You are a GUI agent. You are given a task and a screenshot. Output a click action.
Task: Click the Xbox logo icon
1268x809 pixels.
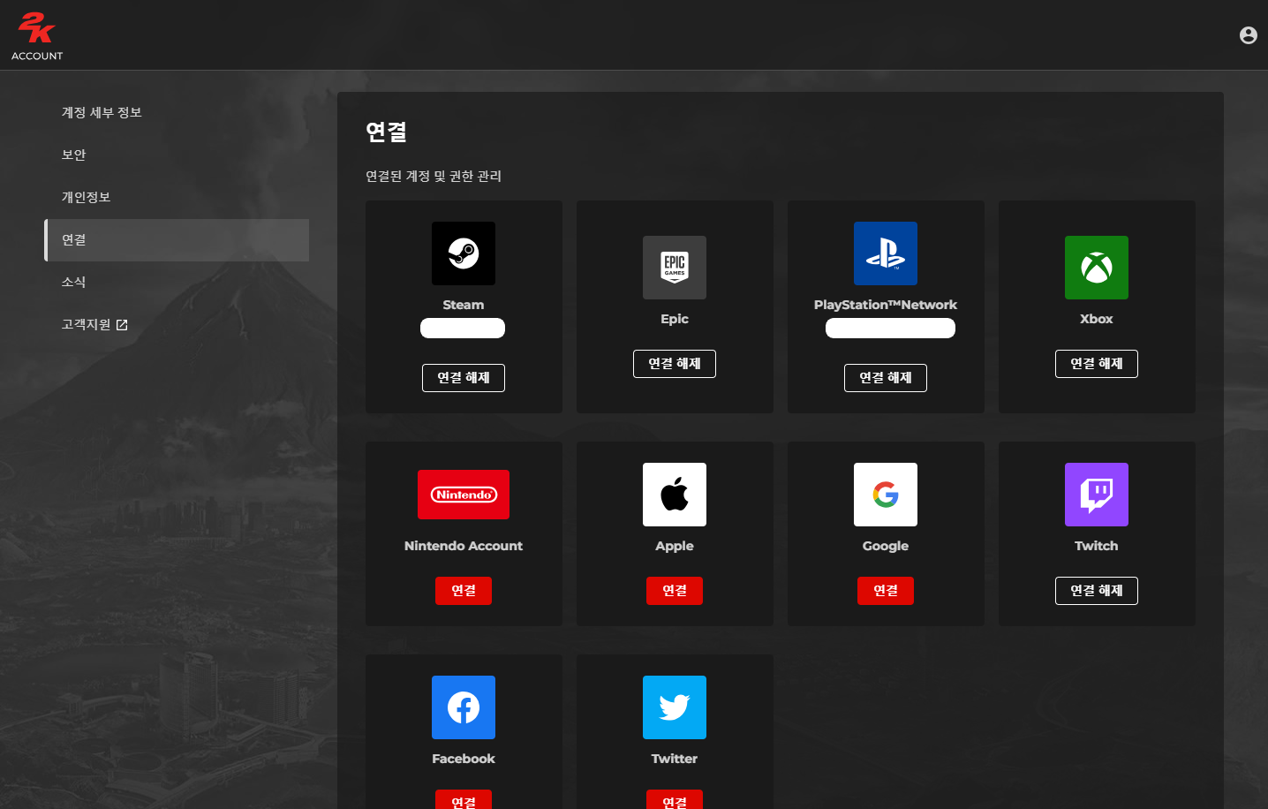point(1097,268)
